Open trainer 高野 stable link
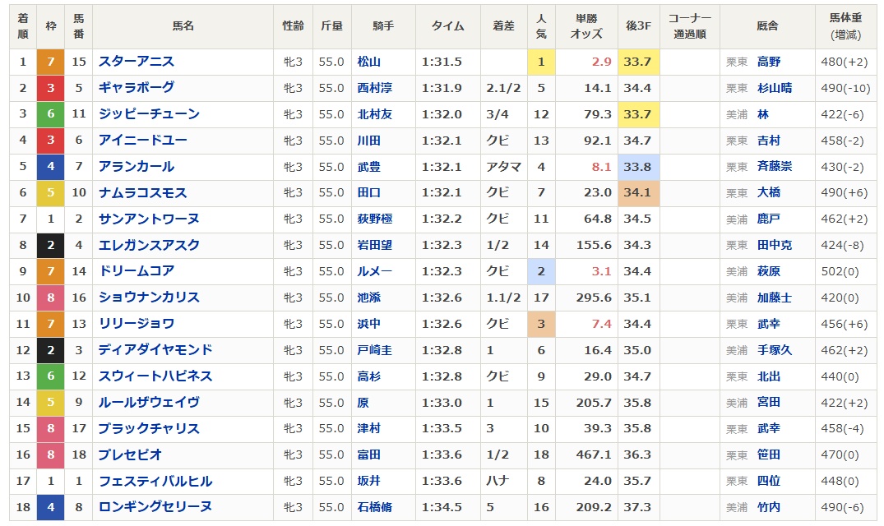The image size is (884, 526). [x=769, y=62]
